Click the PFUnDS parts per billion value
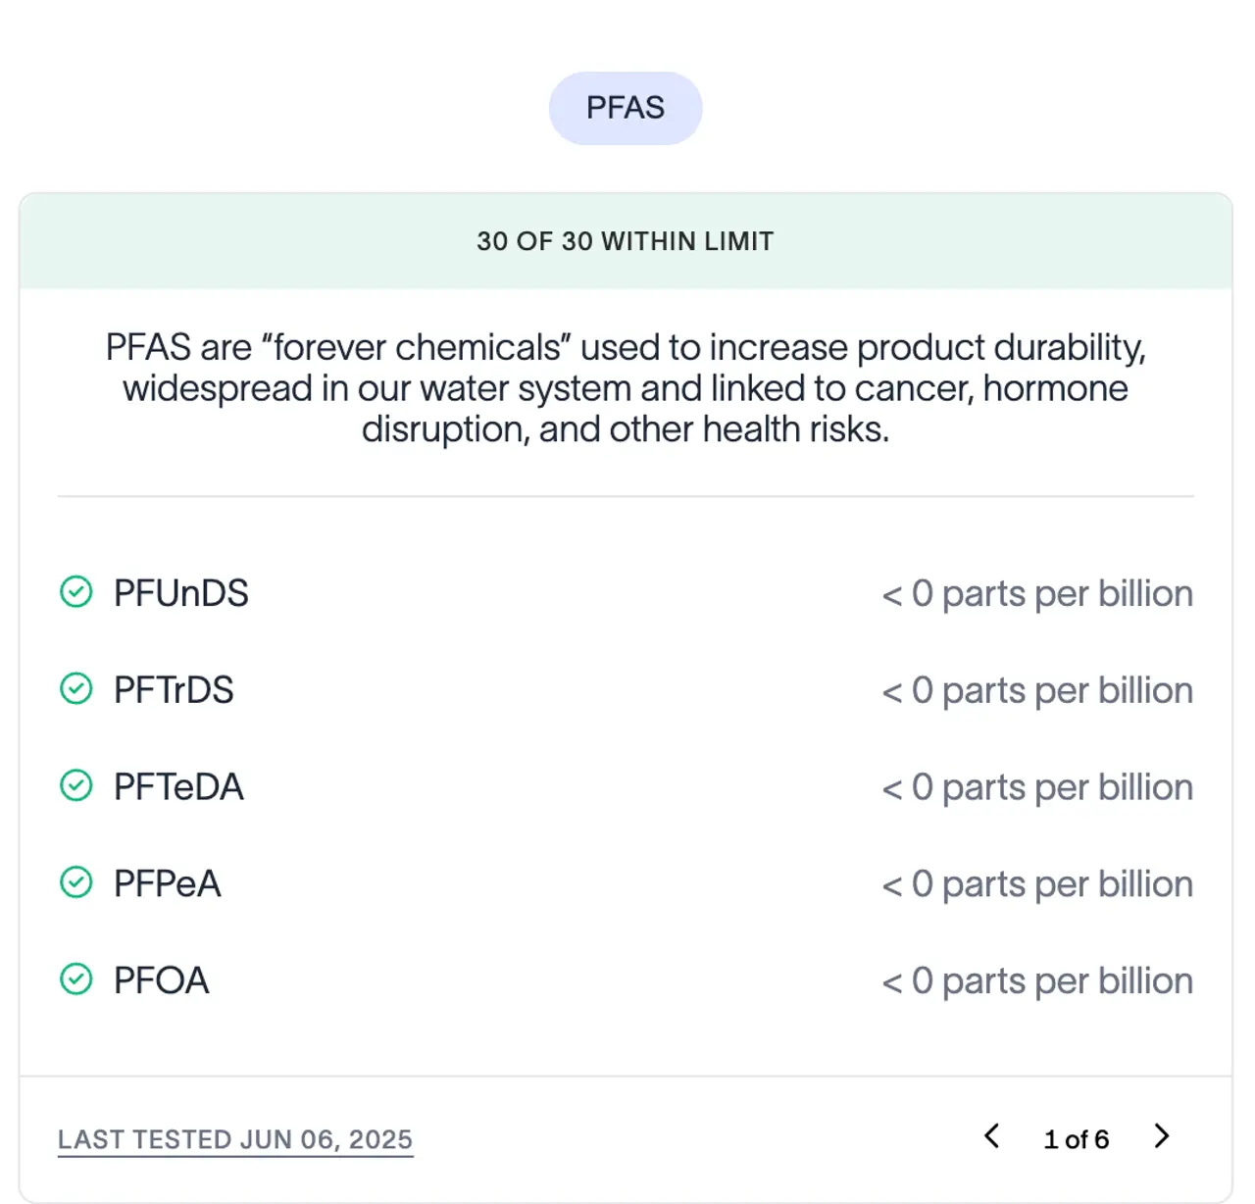 point(1037,594)
